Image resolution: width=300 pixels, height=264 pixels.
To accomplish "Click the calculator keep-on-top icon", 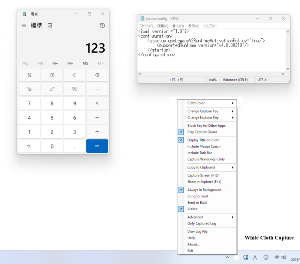I will point(50,26).
